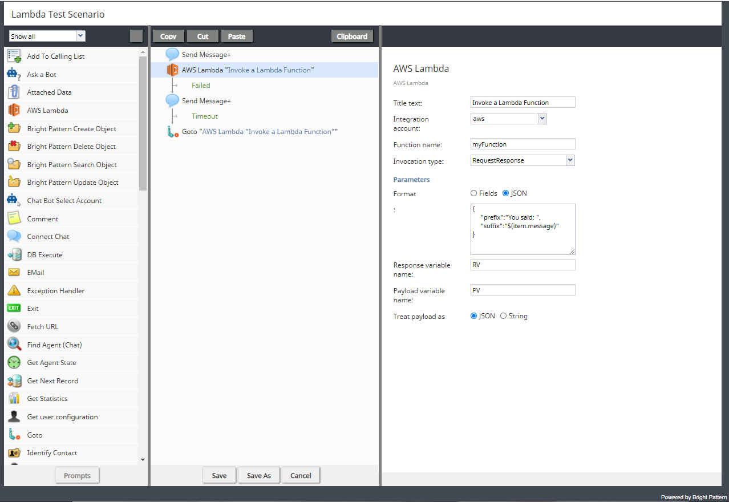The image size is (729, 502).
Task: Pick the AWS Lambda icon in block list
Action: click(x=14, y=110)
